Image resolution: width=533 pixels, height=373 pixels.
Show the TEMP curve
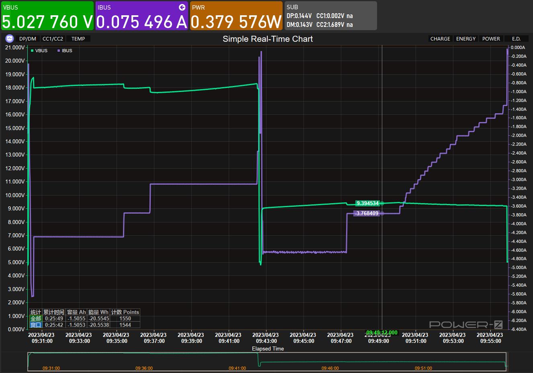click(78, 39)
